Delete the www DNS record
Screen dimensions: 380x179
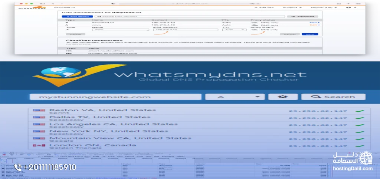[75, 34]
